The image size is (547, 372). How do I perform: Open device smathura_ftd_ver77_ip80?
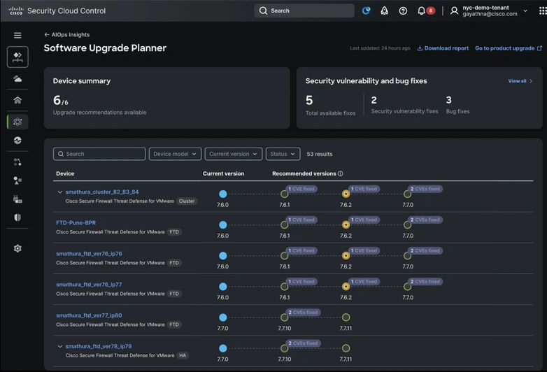pos(89,315)
